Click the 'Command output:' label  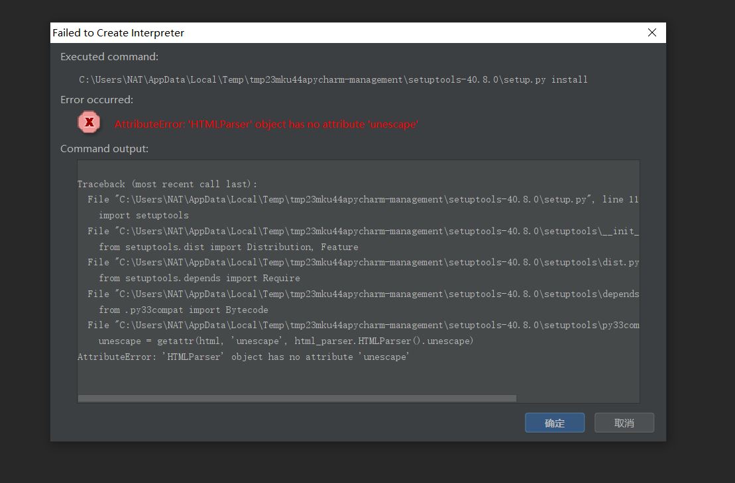coord(104,148)
